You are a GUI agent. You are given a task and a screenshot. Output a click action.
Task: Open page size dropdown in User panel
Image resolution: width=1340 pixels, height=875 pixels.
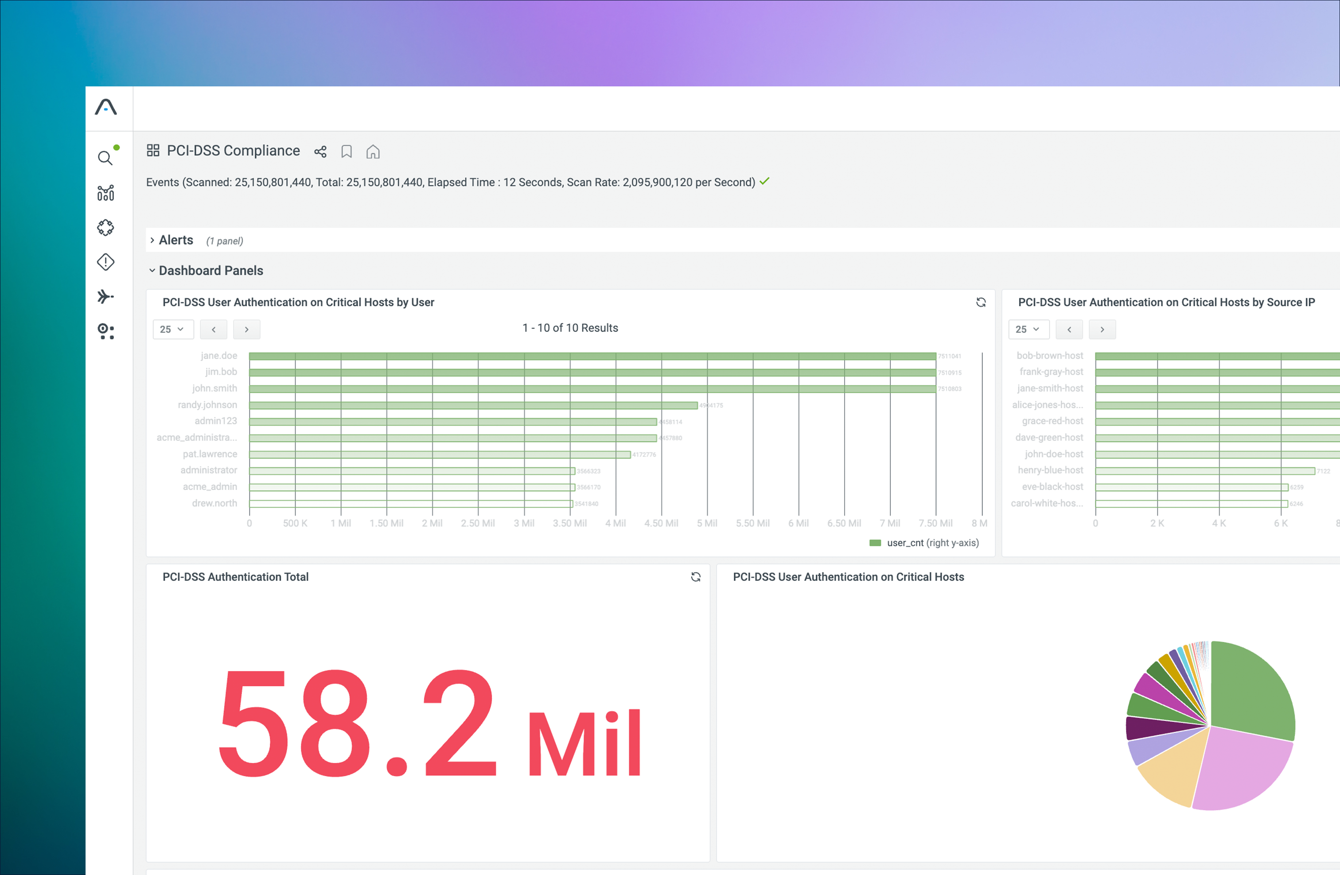point(173,329)
